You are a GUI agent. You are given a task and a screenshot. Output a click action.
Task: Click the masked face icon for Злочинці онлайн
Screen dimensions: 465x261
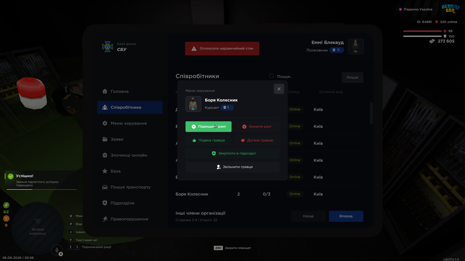coord(105,155)
